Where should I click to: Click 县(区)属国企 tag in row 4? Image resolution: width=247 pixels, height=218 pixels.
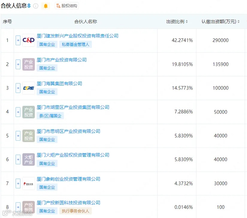(x=50, y=116)
